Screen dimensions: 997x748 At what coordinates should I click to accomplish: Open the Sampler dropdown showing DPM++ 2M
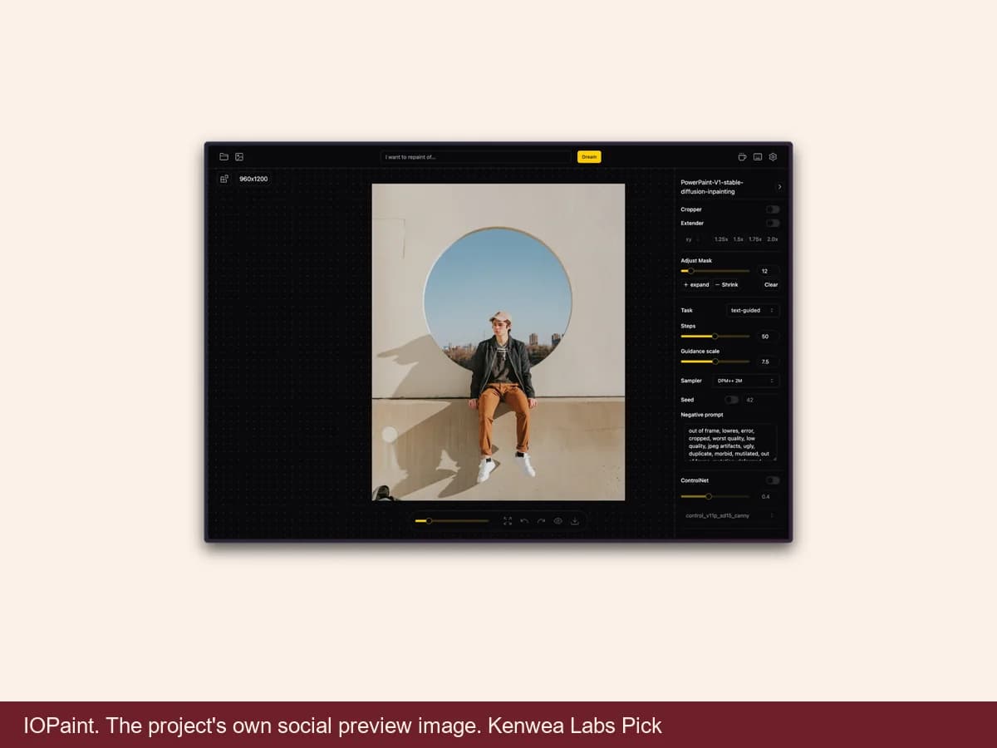[746, 381]
